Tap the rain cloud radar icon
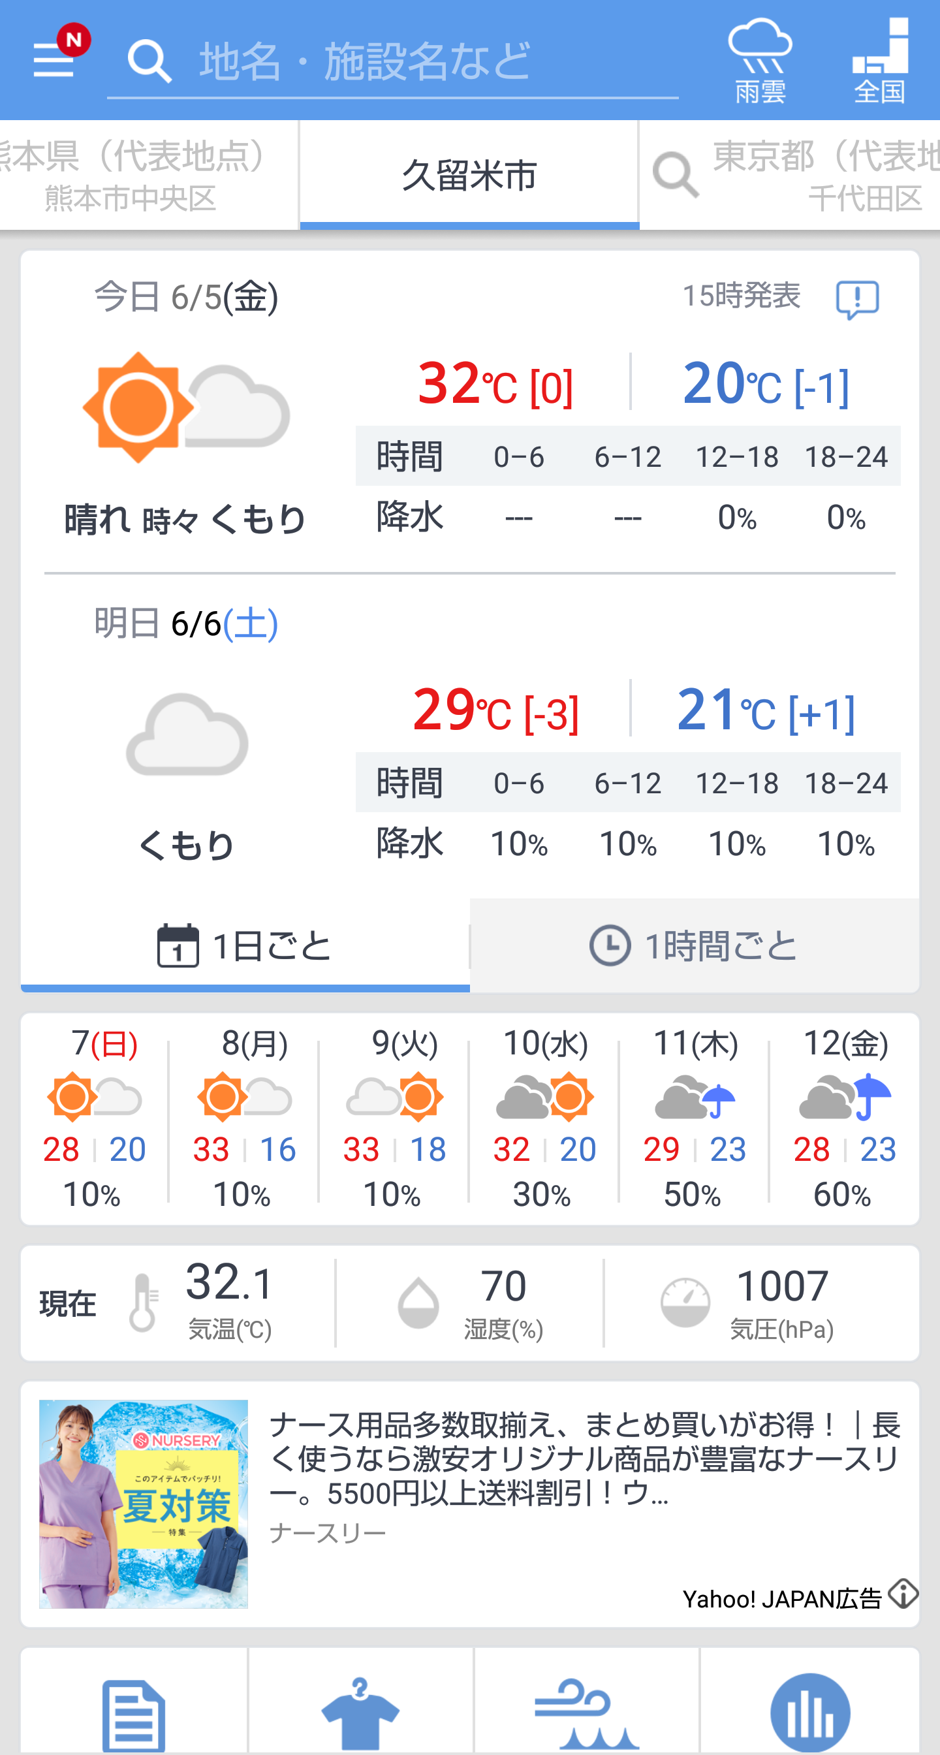The height and width of the screenshot is (1755, 940). pyautogui.click(x=759, y=60)
